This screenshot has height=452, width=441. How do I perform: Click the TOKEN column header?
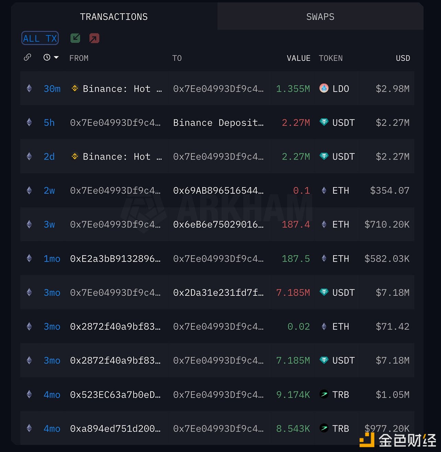click(330, 58)
